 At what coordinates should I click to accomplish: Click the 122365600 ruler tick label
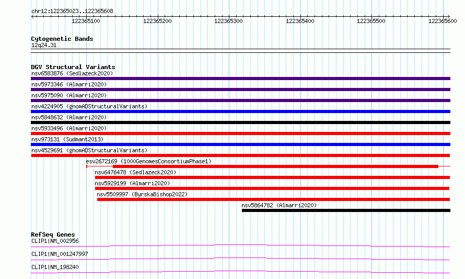[443, 21]
